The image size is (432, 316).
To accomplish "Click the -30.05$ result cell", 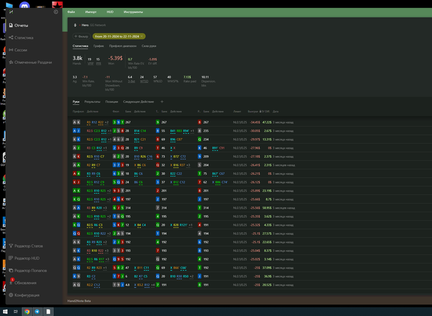I will pyautogui.click(x=255, y=131).
